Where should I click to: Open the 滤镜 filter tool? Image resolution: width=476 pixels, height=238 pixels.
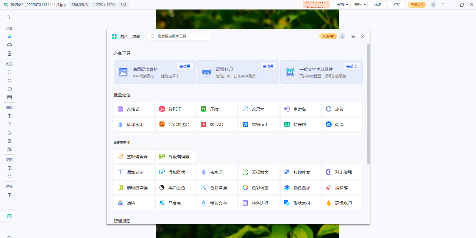click(x=134, y=203)
